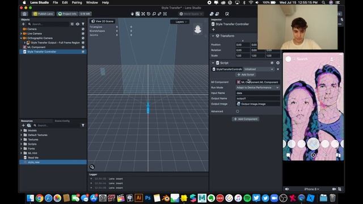The height and width of the screenshot is (204, 363).
Task: Open the Script component settings gear
Action: point(278,63)
